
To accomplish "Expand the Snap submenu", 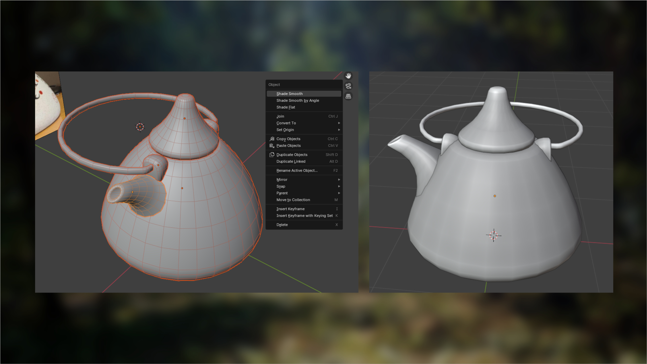I will [304, 186].
